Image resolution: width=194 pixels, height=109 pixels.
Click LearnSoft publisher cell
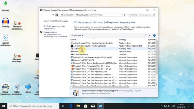click(x=122, y=54)
